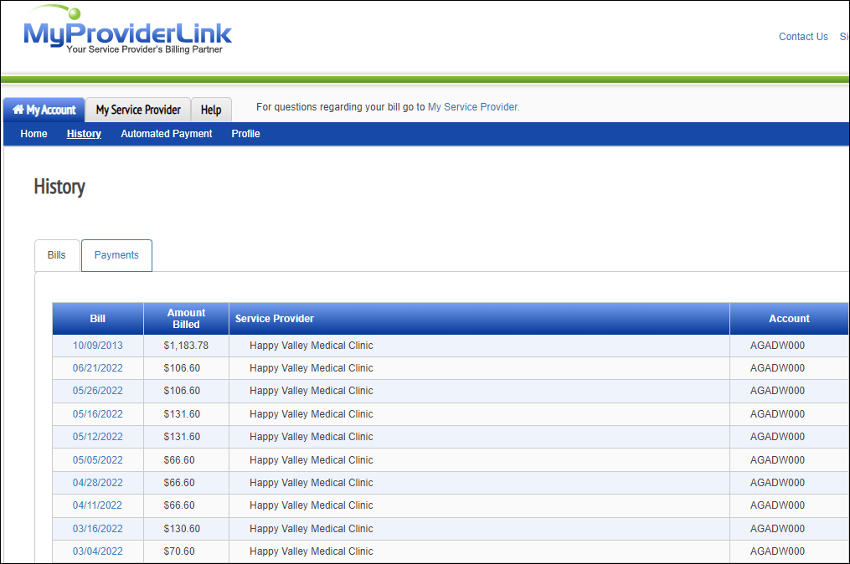Image resolution: width=850 pixels, height=564 pixels.
Task: Sort by Service Provider column header
Action: click(x=479, y=319)
